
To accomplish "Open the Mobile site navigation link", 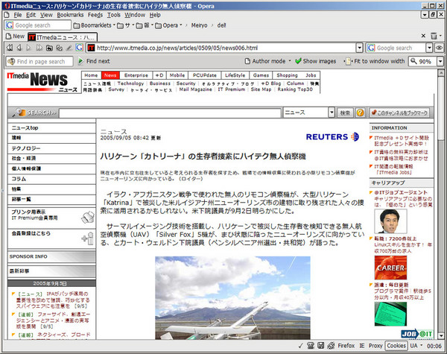I will [x=177, y=75].
